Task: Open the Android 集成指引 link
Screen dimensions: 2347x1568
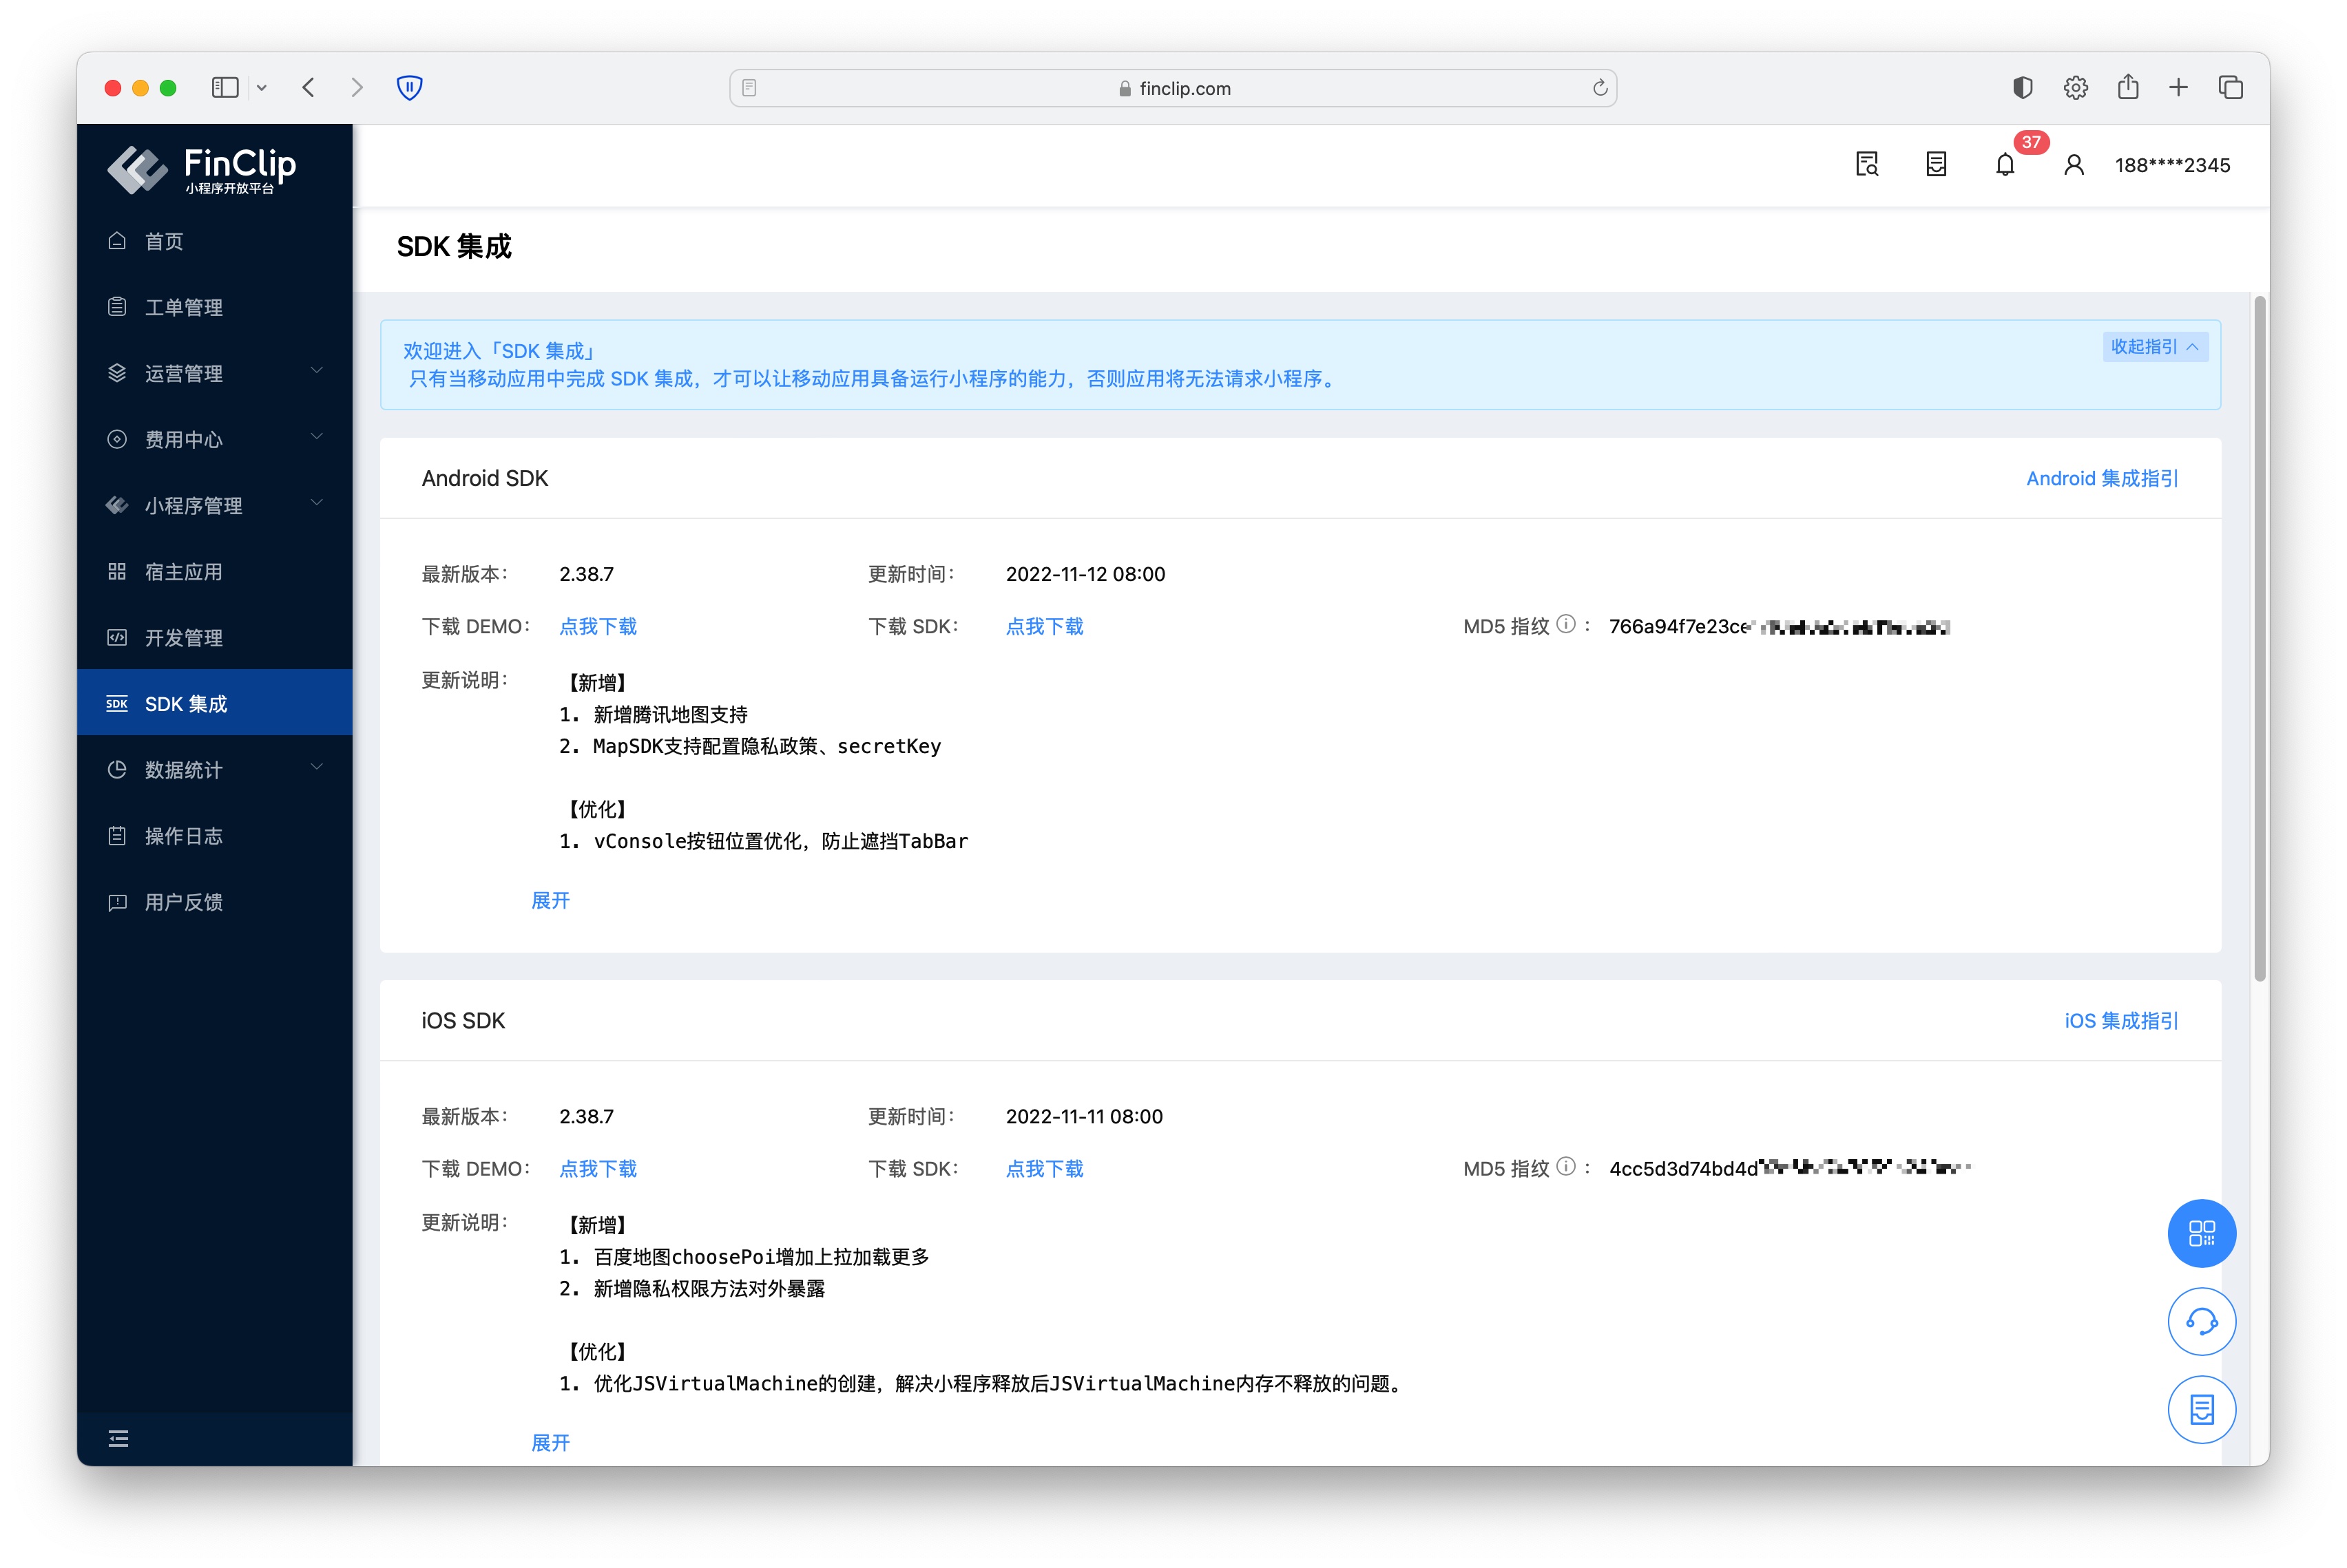Action: (2101, 478)
